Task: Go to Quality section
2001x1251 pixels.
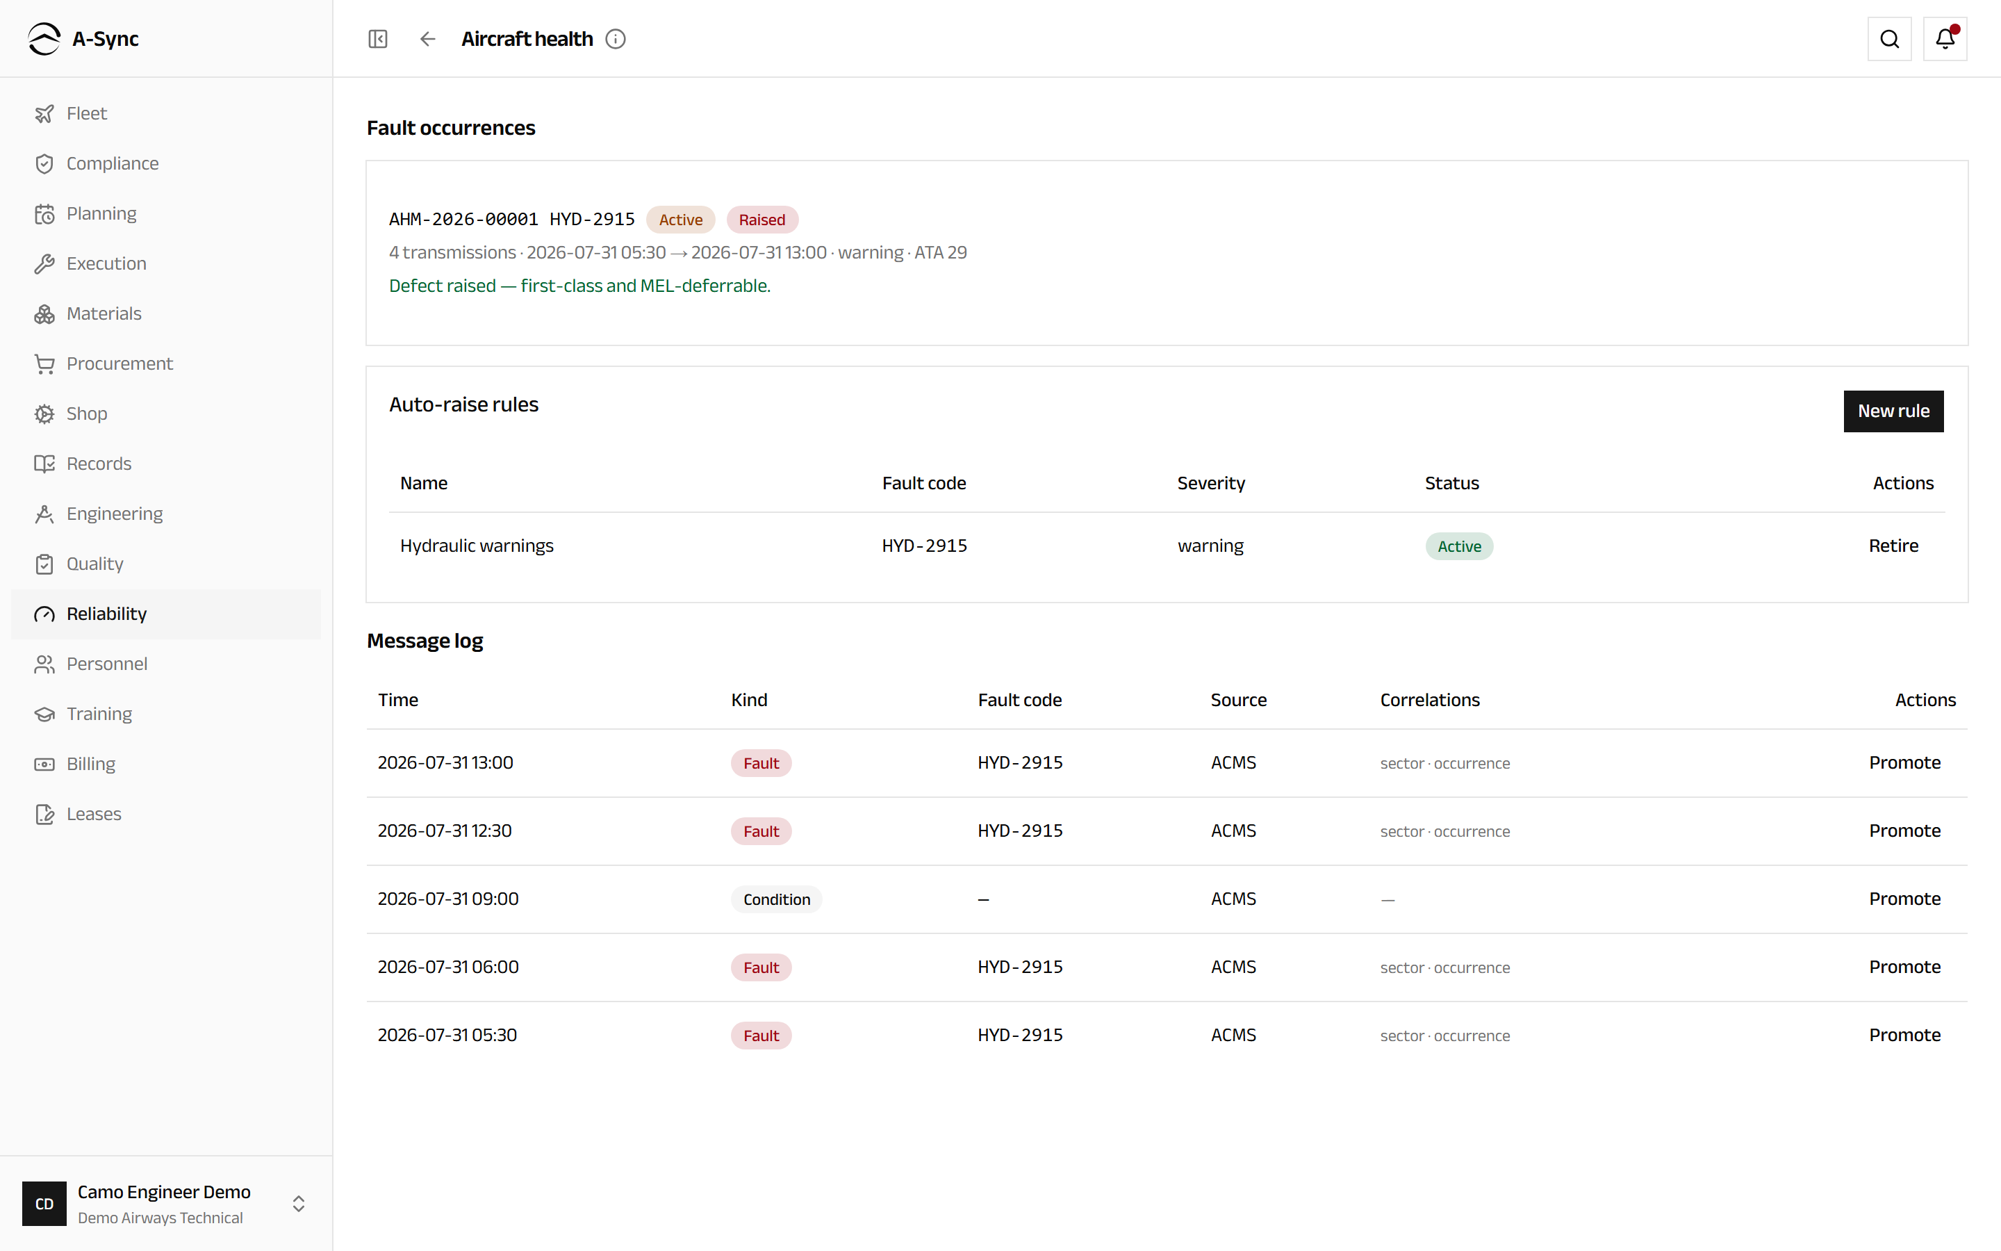Action: coord(165,564)
